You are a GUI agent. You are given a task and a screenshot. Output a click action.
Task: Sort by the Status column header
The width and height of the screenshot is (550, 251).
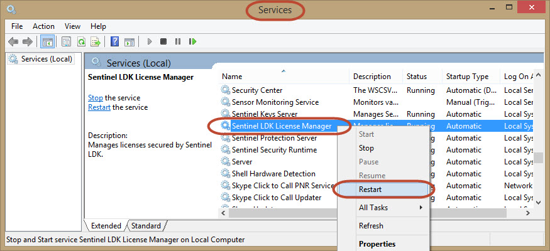pyautogui.click(x=422, y=77)
